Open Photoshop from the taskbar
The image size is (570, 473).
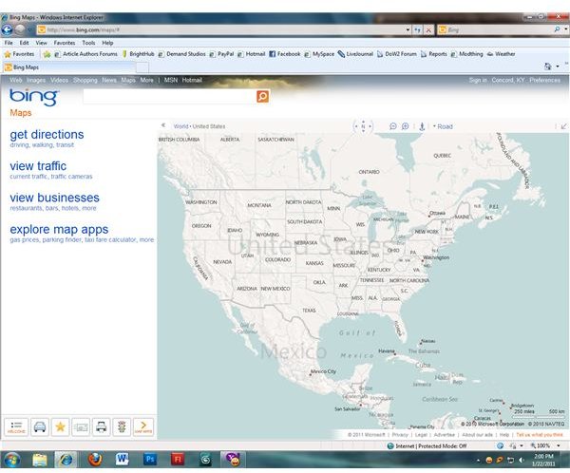point(150,460)
